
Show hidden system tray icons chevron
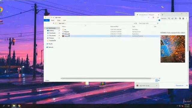point(177,106)
